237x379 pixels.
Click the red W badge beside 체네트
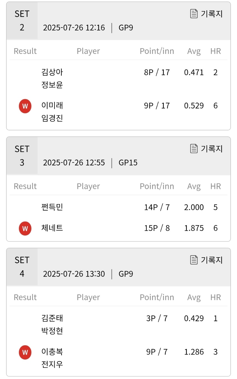[25, 228]
